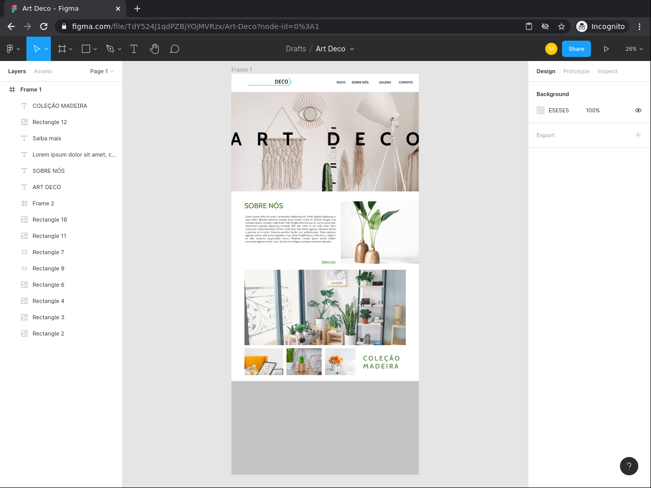Click the background color swatch

(x=541, y=110)
